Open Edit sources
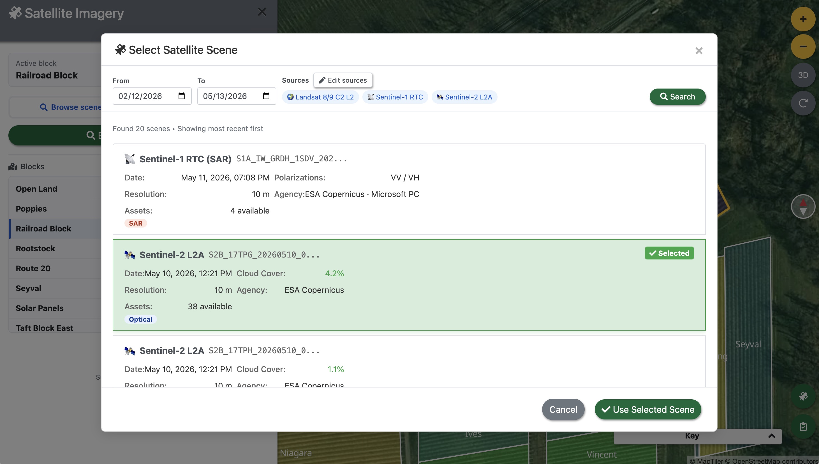Screen dimensions: 819x464 click(343, 80)
